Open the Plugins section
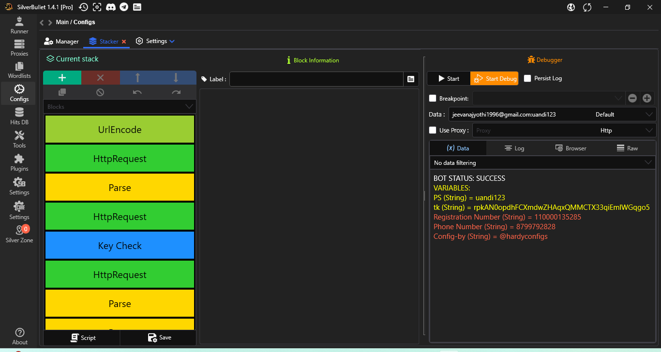Viewport: 661px width, 352px height. [x=19, y=163]
